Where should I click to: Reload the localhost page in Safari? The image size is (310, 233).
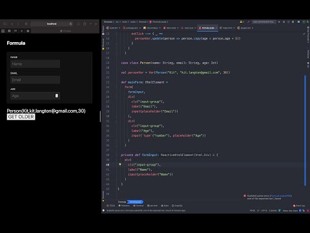click(70, 24)
